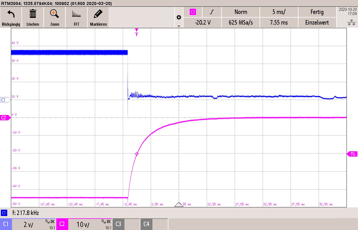Toggle the C1 channel tab
This screenshot has height=230, width=358.
(x=6, y=224)
